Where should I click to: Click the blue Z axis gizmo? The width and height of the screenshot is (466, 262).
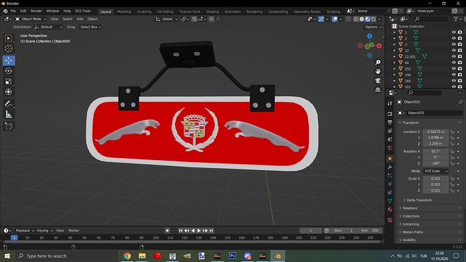[x=369, y=36]
